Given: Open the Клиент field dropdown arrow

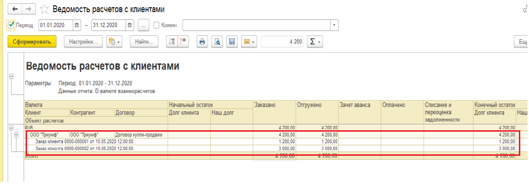Looking at the screenshot, I should 334,25.
